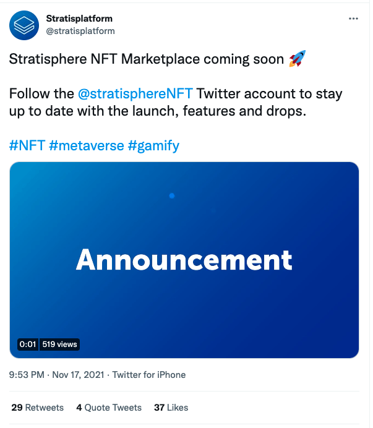The height and width of the screenshot is (428, 373).
Task: View the 29 Retweets list
Action: 37,408
